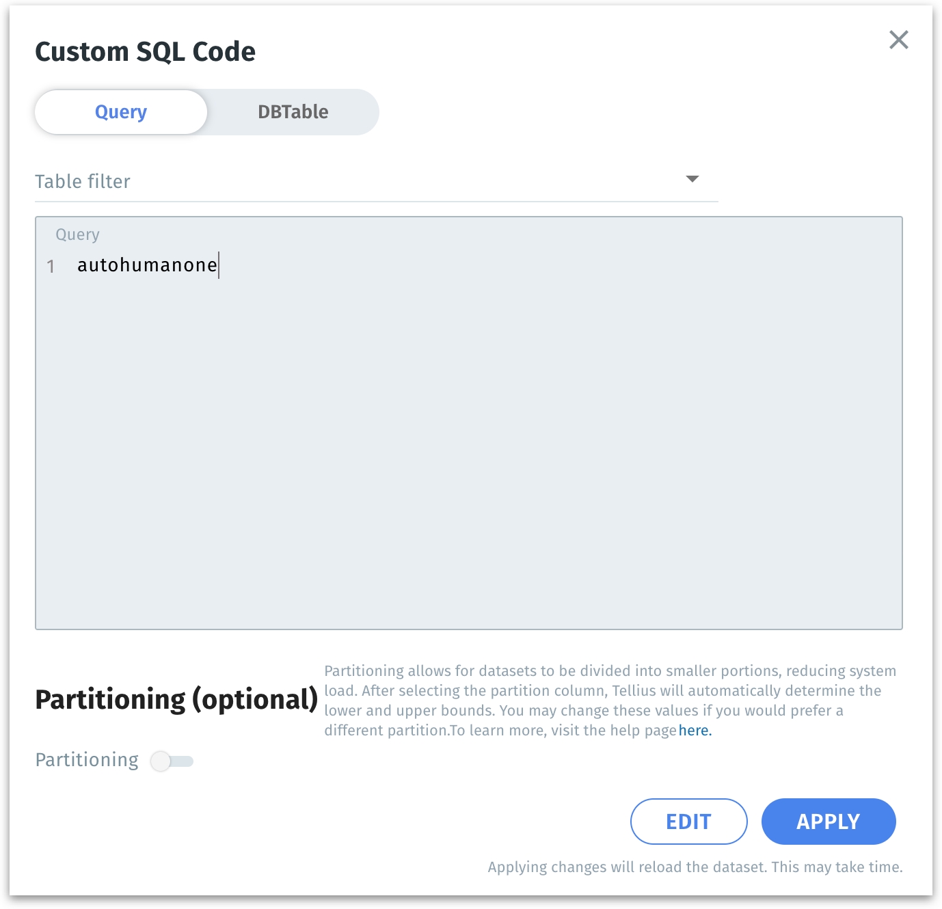This screenshot has height=909, width=942.
Task: Place cursor at end of query line
Action: coord(218,265)
